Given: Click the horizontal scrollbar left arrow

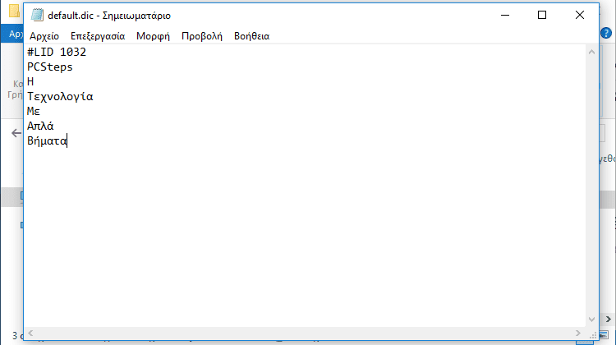Looking at the screenshot, I should [x=30, y=333].
